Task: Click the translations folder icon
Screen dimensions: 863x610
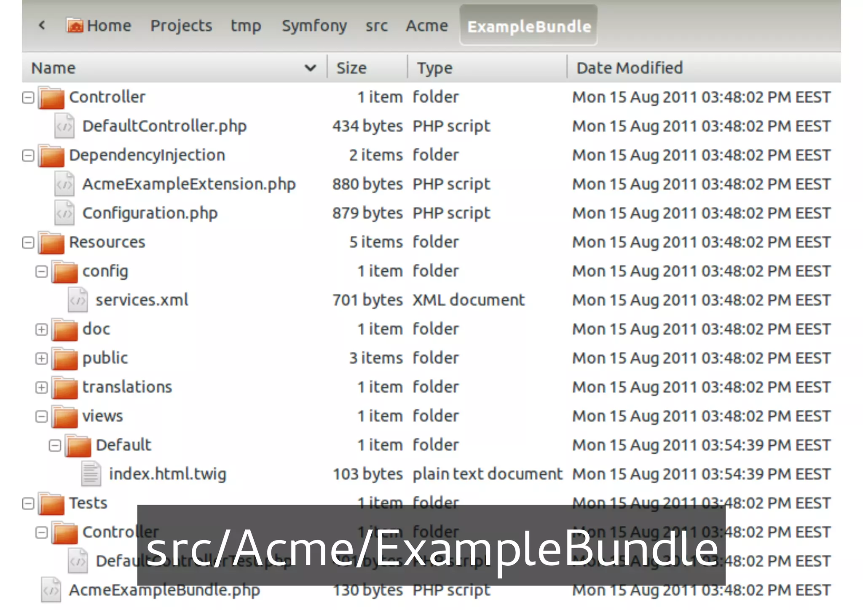Action: [x=65, y=388]
